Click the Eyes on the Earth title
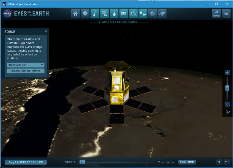Viewport: 233px width, 168px height. [31, 14]
